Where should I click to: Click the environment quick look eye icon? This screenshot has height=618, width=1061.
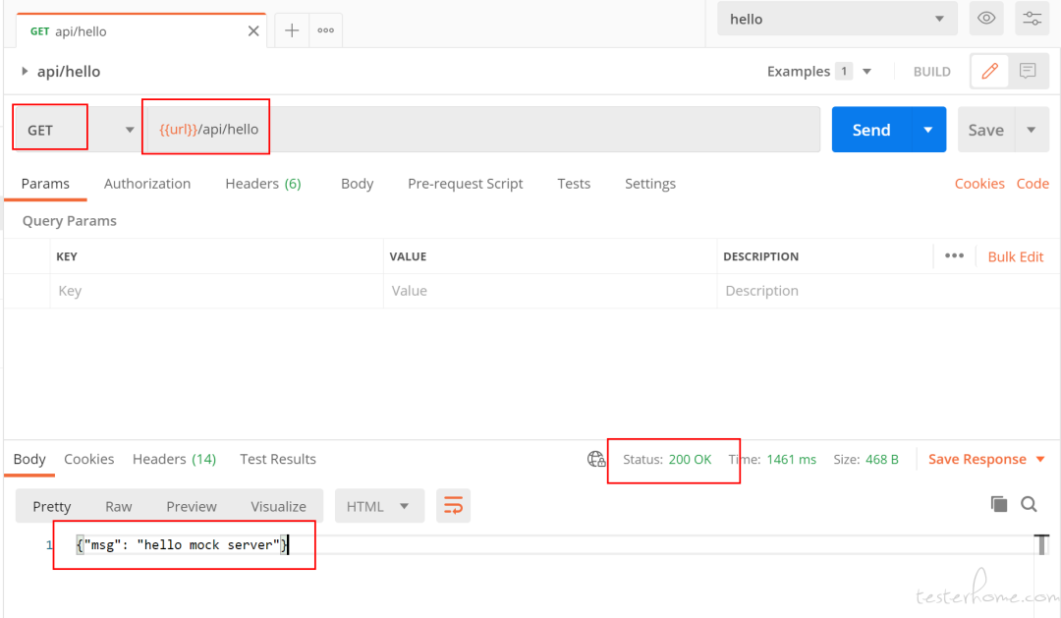(986, 19)
